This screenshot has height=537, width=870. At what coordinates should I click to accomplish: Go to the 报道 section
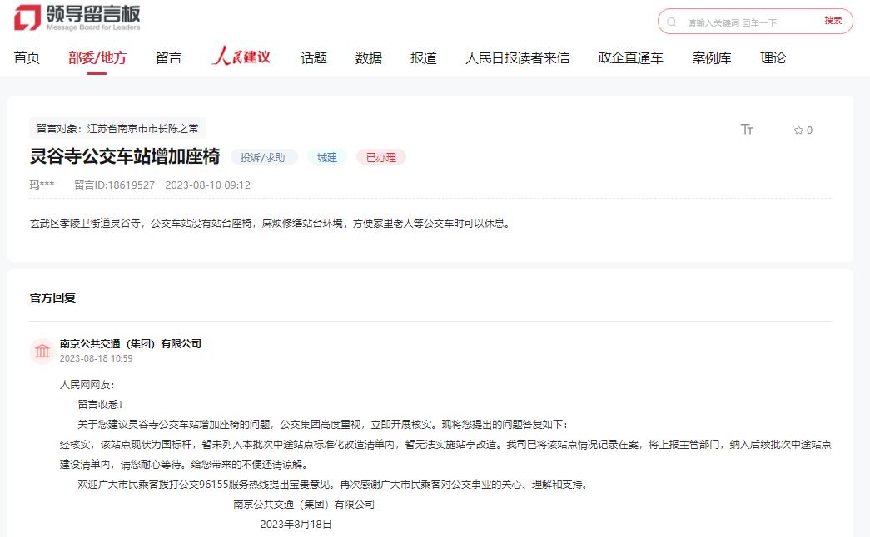point(423,57)
